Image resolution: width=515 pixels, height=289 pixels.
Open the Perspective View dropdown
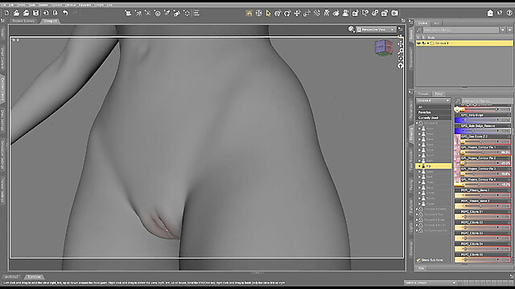(376, 30)
